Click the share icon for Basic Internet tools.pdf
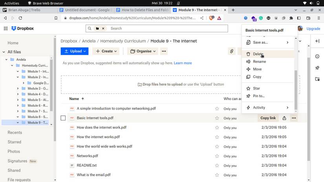Viewport: 324px width, 182px height. tap(284, 118)
